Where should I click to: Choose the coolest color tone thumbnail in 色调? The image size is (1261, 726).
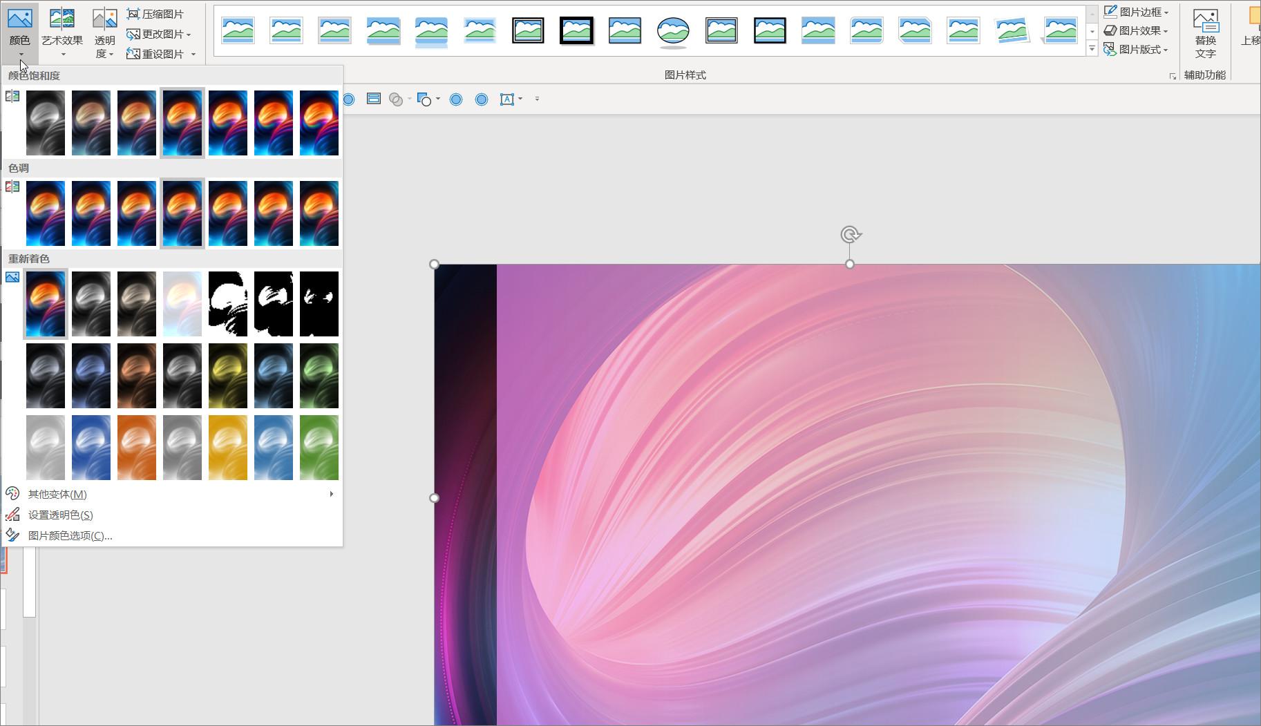[46, 213]
